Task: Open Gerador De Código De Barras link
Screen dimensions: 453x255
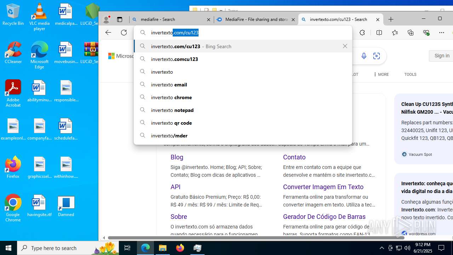Action: [324, 216]
